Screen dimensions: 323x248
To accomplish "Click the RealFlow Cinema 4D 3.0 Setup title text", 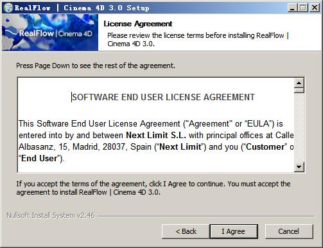I will point(82,8).
